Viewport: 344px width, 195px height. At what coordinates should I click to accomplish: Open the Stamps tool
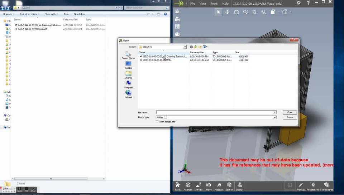click(x=240, y=186)
